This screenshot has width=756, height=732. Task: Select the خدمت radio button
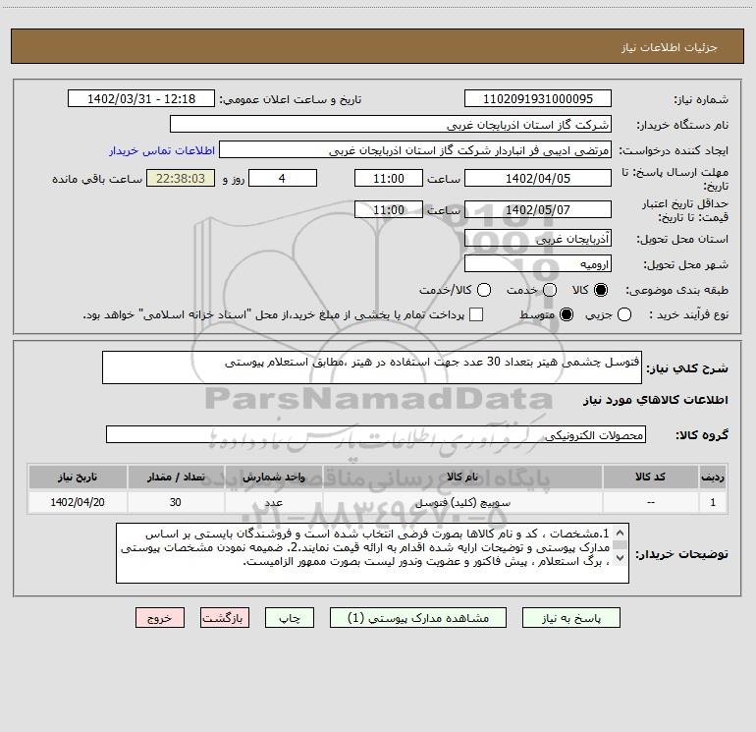[550, 290]
